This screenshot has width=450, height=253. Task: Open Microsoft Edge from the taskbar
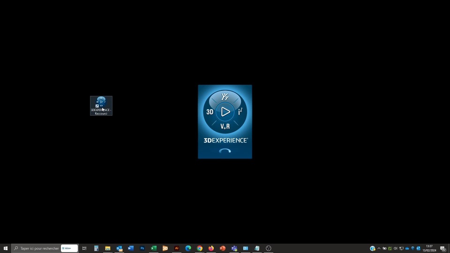(x=188, y=248)
